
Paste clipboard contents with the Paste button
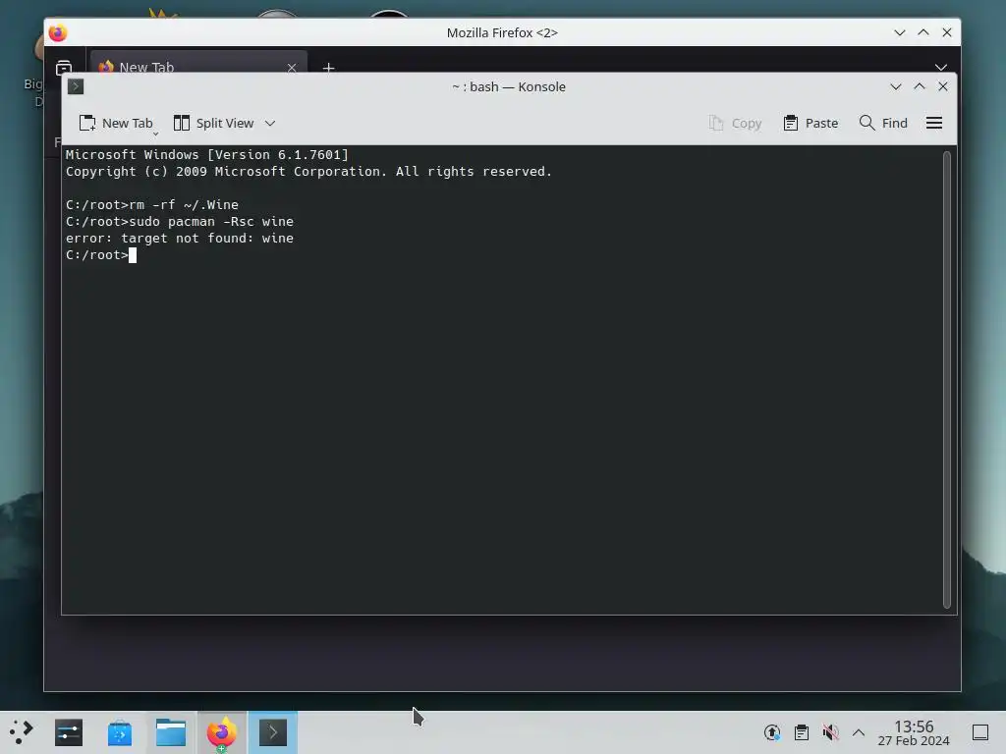pos(810,123)
